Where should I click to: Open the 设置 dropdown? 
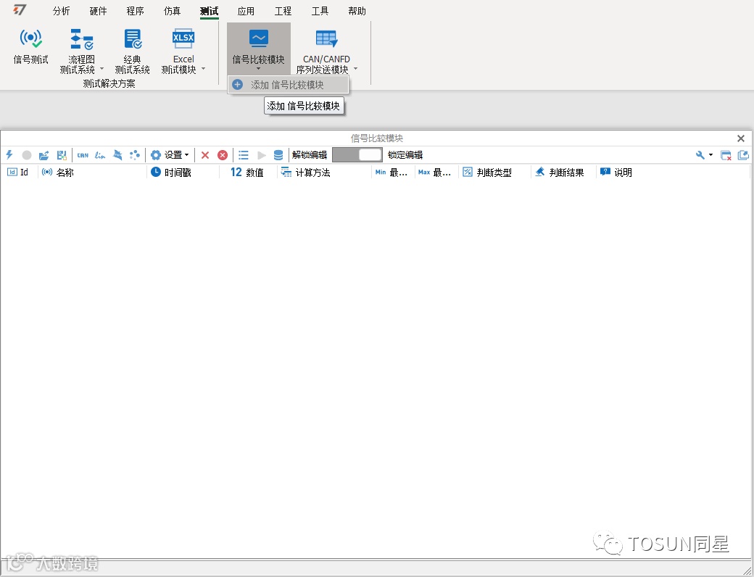(170, 155)
